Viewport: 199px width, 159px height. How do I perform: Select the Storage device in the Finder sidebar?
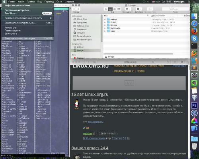coord(86,50)
